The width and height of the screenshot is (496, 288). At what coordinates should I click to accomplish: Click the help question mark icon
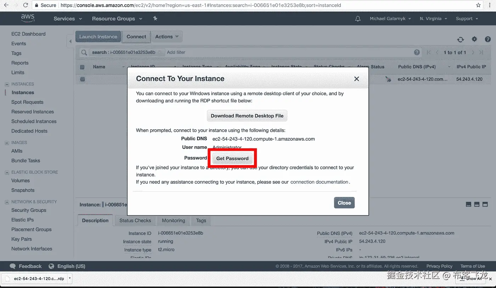coord(487,39)
